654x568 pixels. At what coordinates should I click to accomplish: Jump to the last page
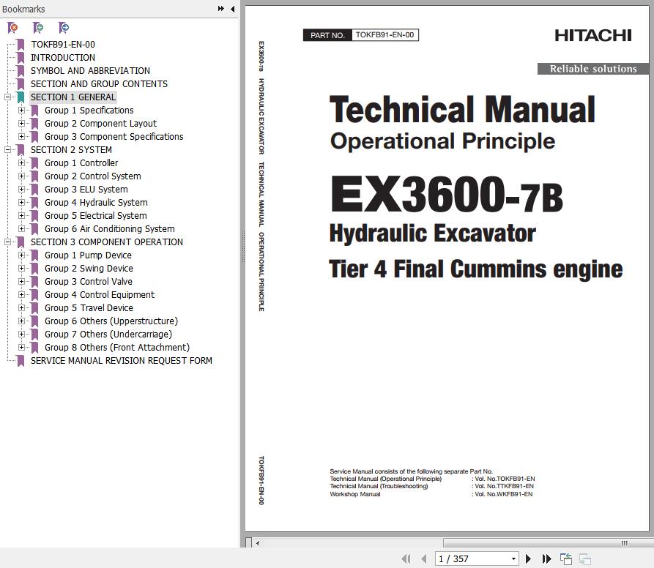(x=546, y=558)
